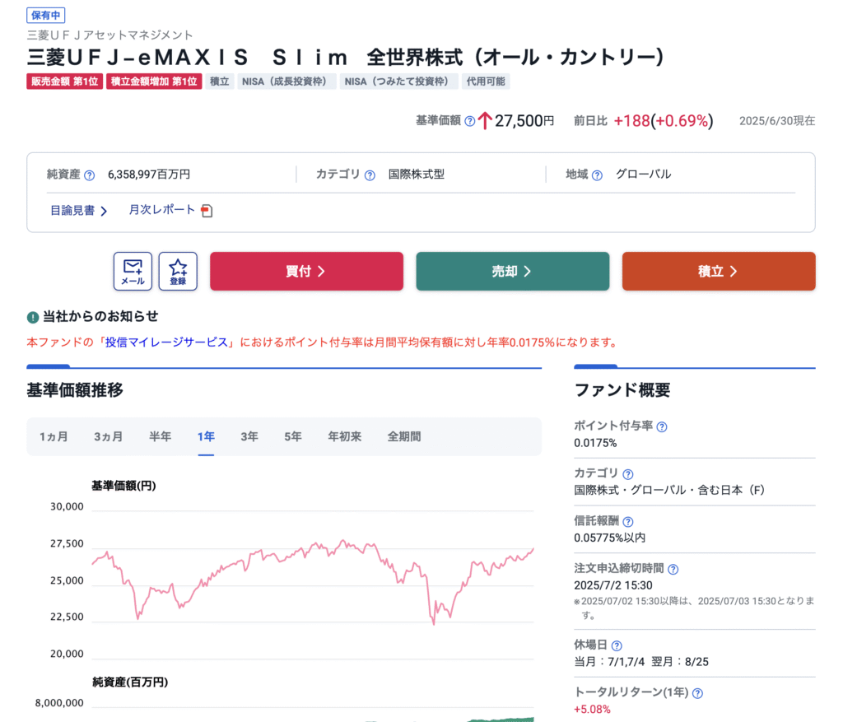
Task: Select the 1ヵ月 chart period tab
Action: click(54, 436)
